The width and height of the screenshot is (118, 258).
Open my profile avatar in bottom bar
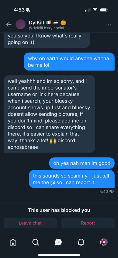[104, 242]
